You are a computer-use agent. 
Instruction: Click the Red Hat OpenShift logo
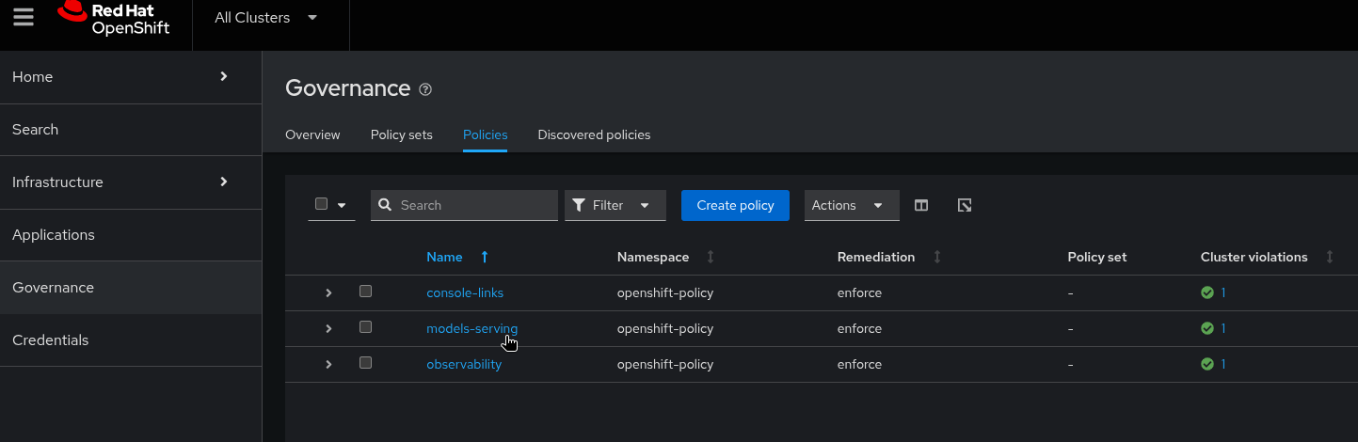[x=113, y=19]
